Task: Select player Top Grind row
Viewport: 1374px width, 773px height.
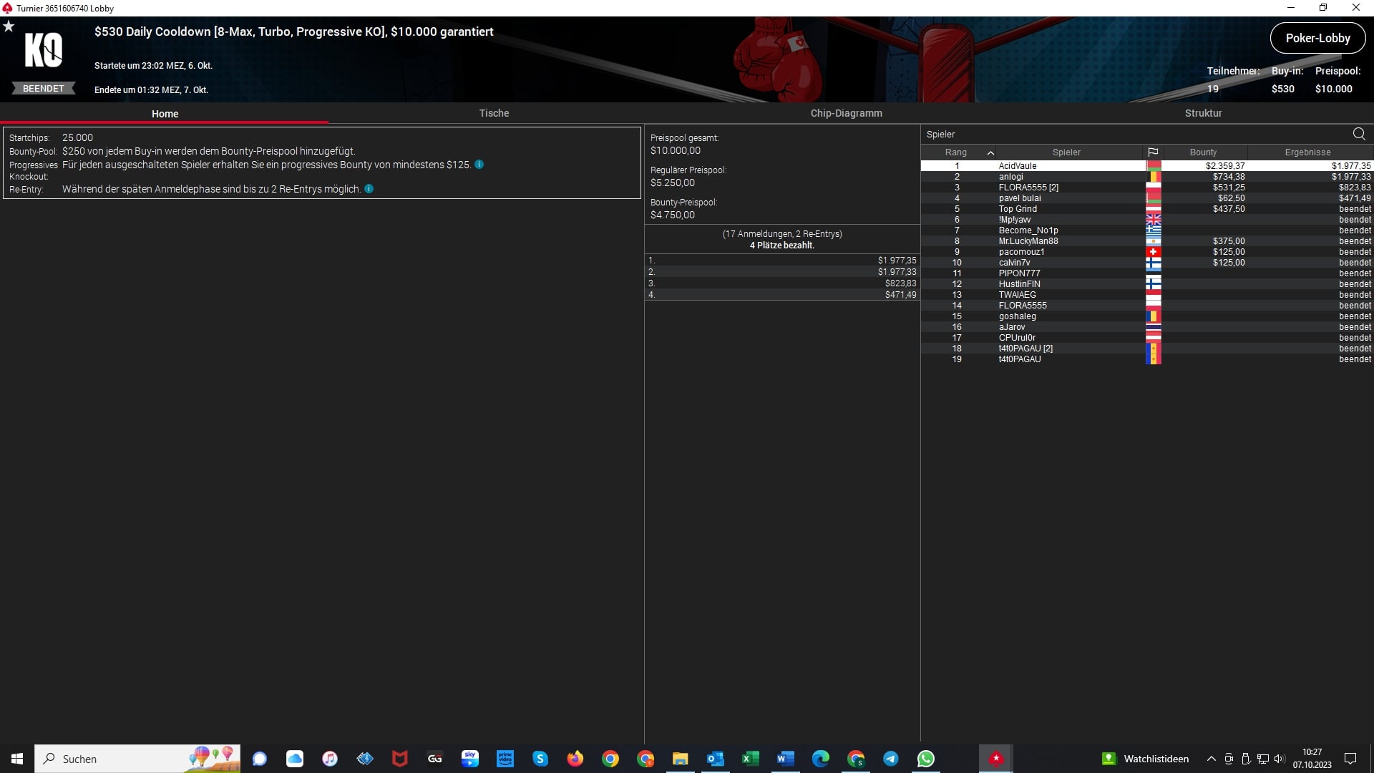Action: [1018, 209]
